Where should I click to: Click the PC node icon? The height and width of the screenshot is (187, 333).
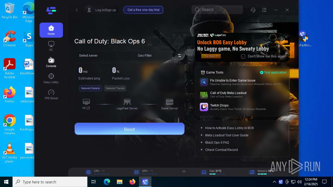click(x=86, y=102)
